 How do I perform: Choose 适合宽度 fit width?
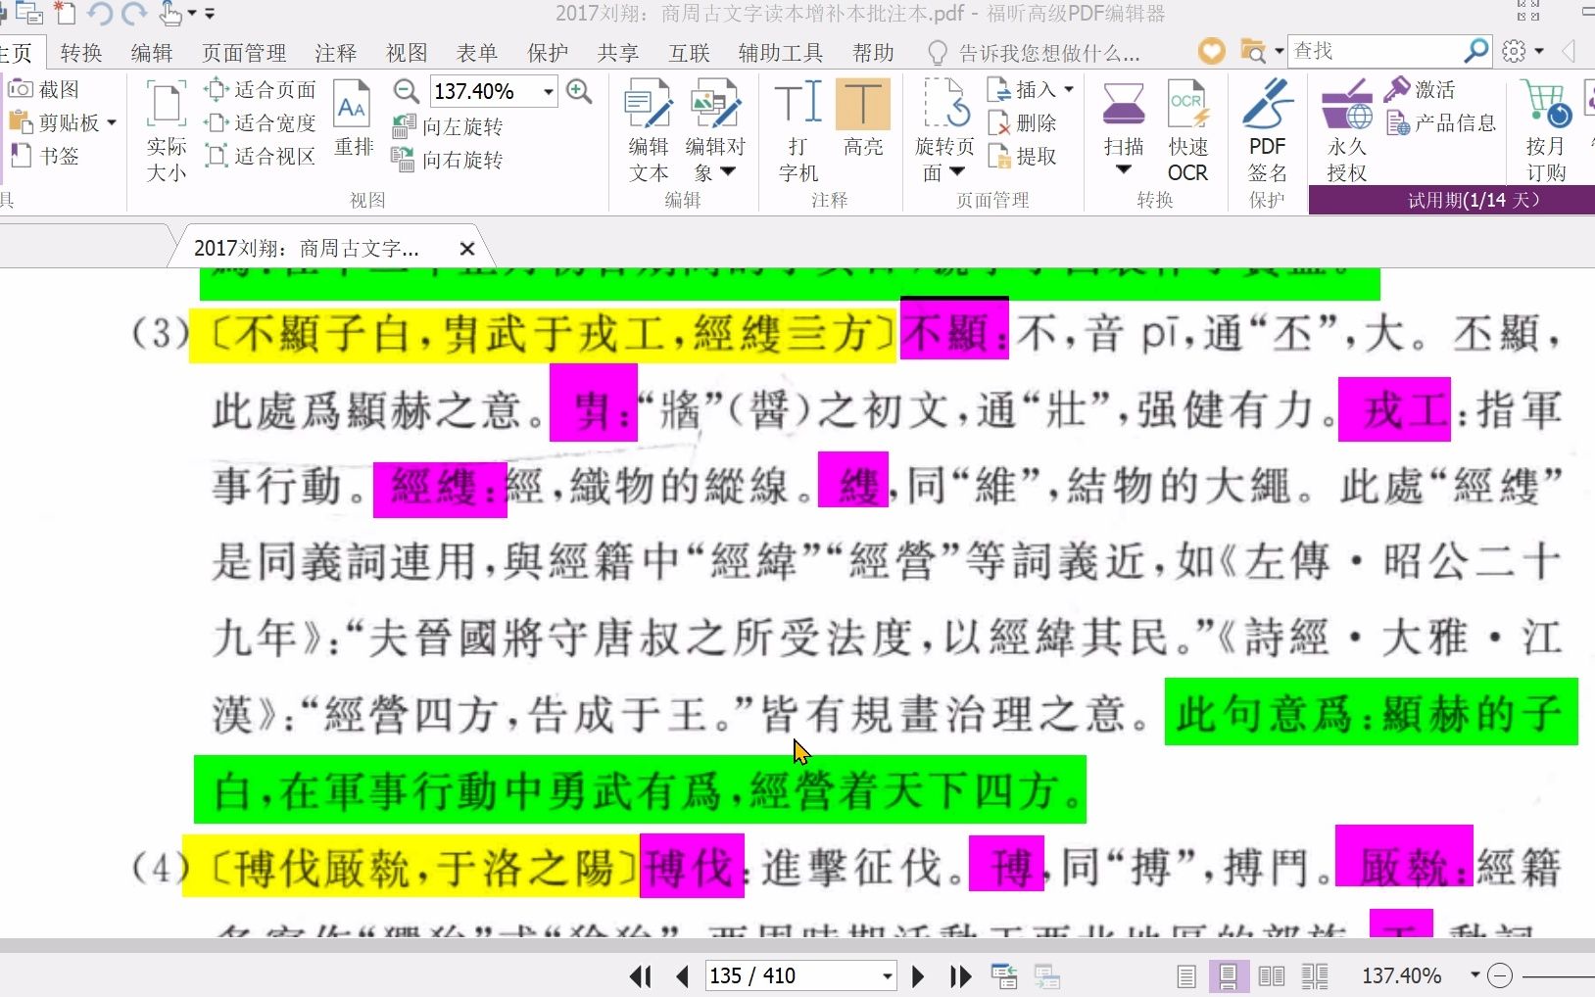click(x=261, y=122)
